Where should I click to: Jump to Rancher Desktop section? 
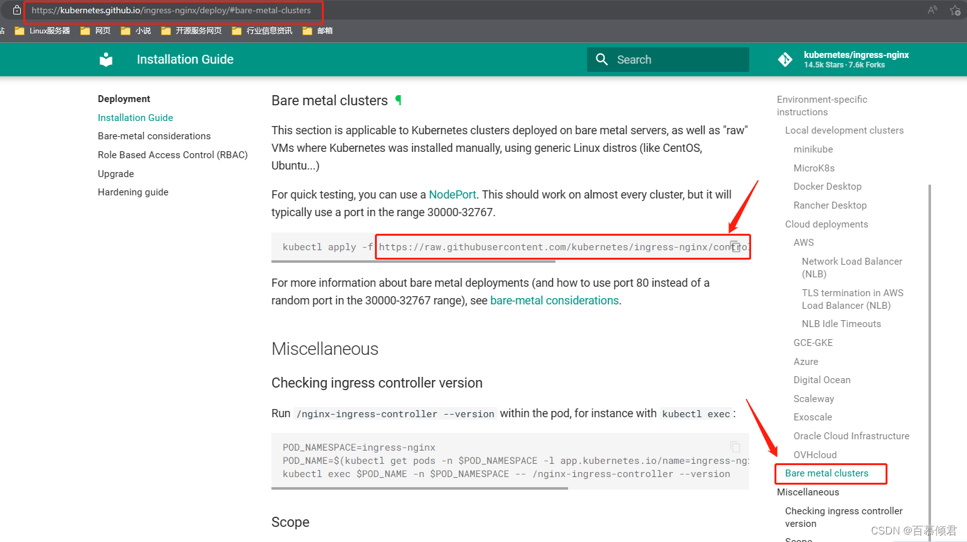point(830,205)
